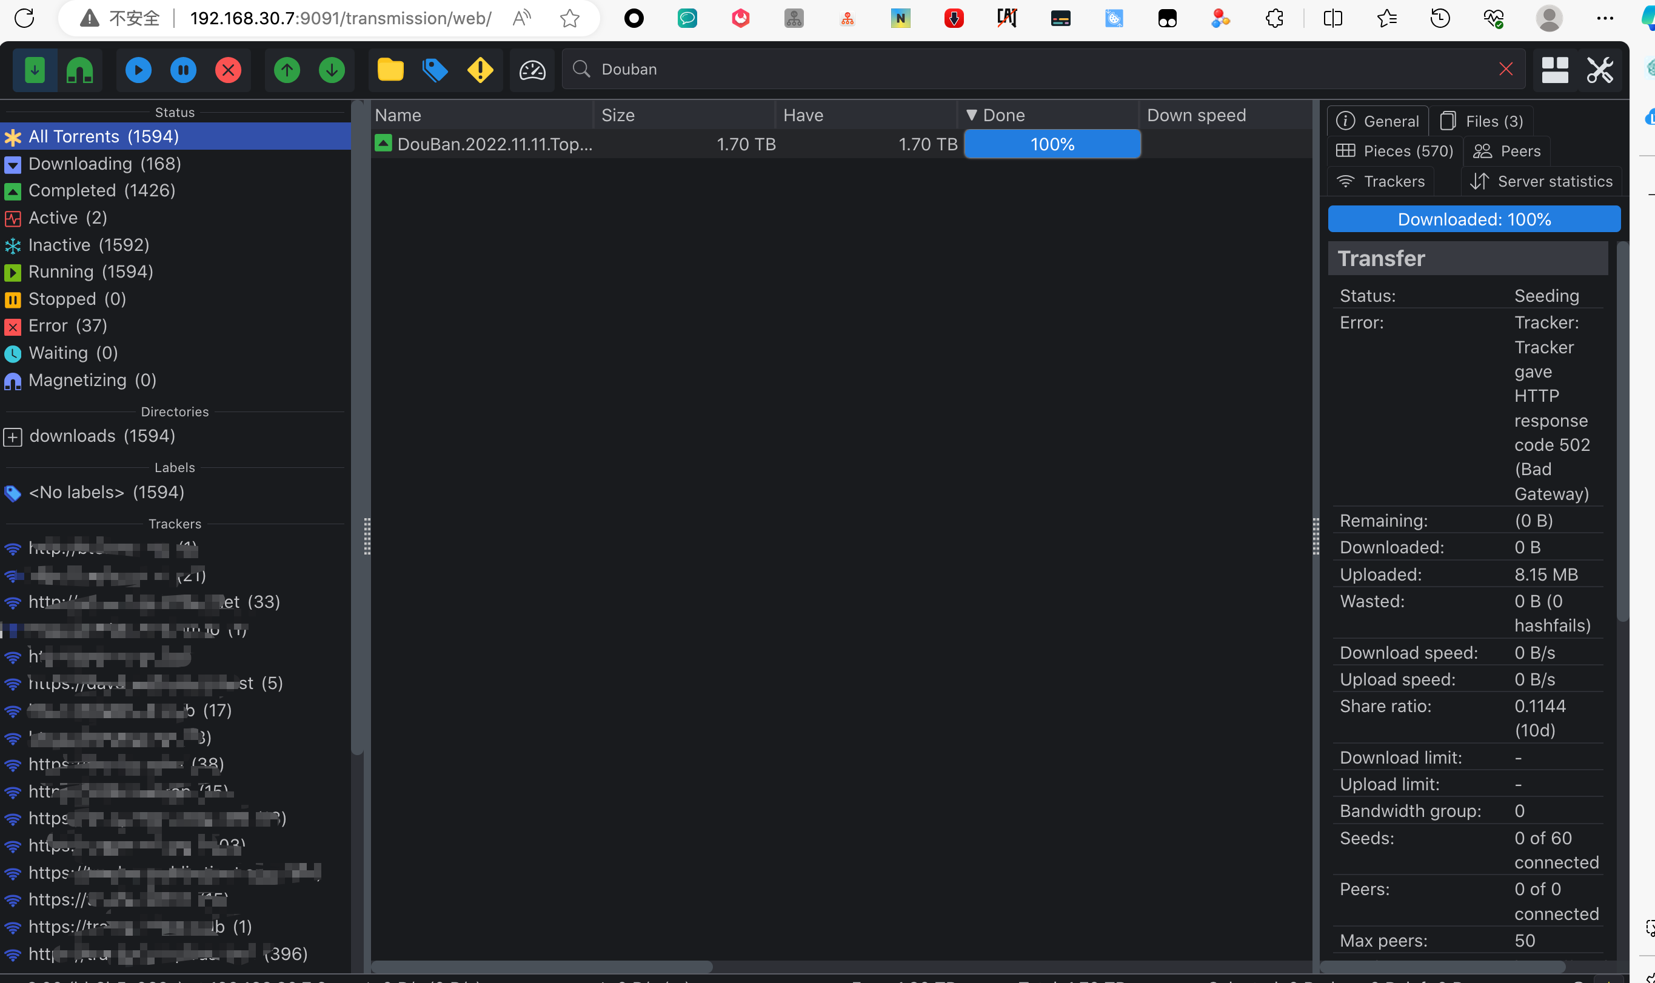1655x983 pixels.
Task: Filter by Running (1594)
Action: coord(175,272)
